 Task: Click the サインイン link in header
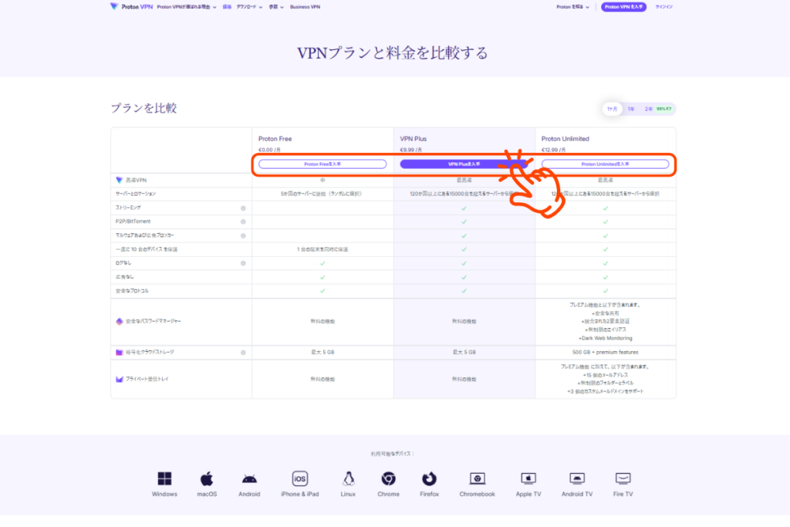pyautogui.click(x=663, y=7)
